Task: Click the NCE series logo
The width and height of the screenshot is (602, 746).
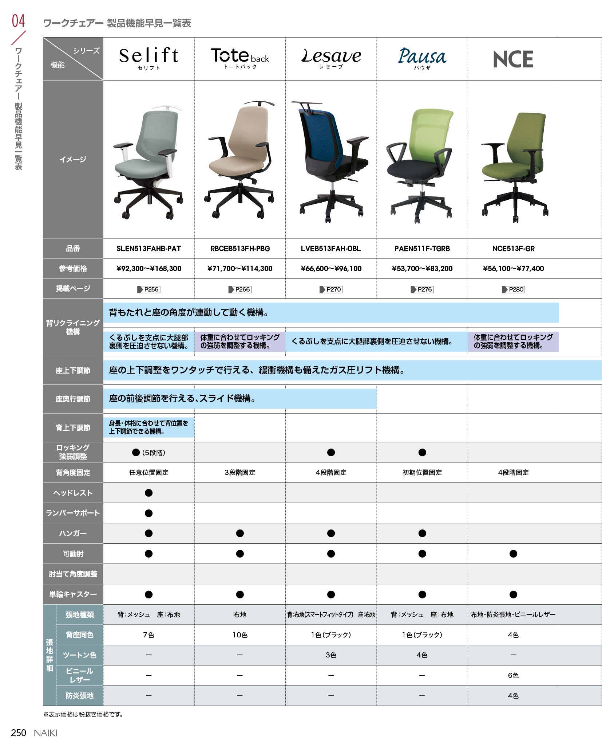Action: click(x=513, y=59)
